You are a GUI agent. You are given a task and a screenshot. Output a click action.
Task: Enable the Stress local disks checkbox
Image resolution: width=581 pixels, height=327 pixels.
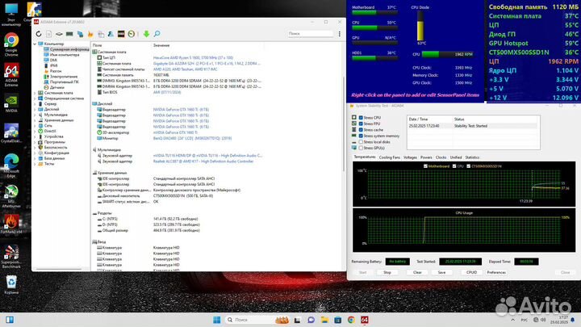click(x=361, y=142)
